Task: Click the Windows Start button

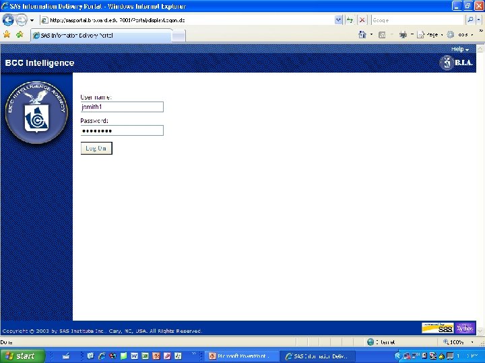Action: point(23,356)
